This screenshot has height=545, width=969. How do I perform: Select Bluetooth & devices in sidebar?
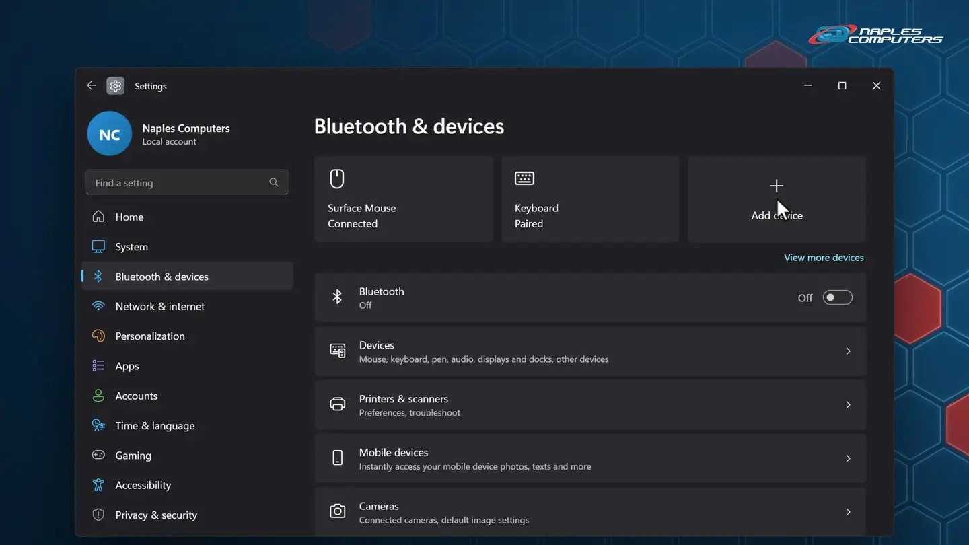click(x=187, y=277)
